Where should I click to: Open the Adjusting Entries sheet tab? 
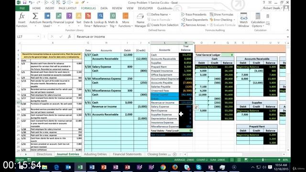pos(95,154)
